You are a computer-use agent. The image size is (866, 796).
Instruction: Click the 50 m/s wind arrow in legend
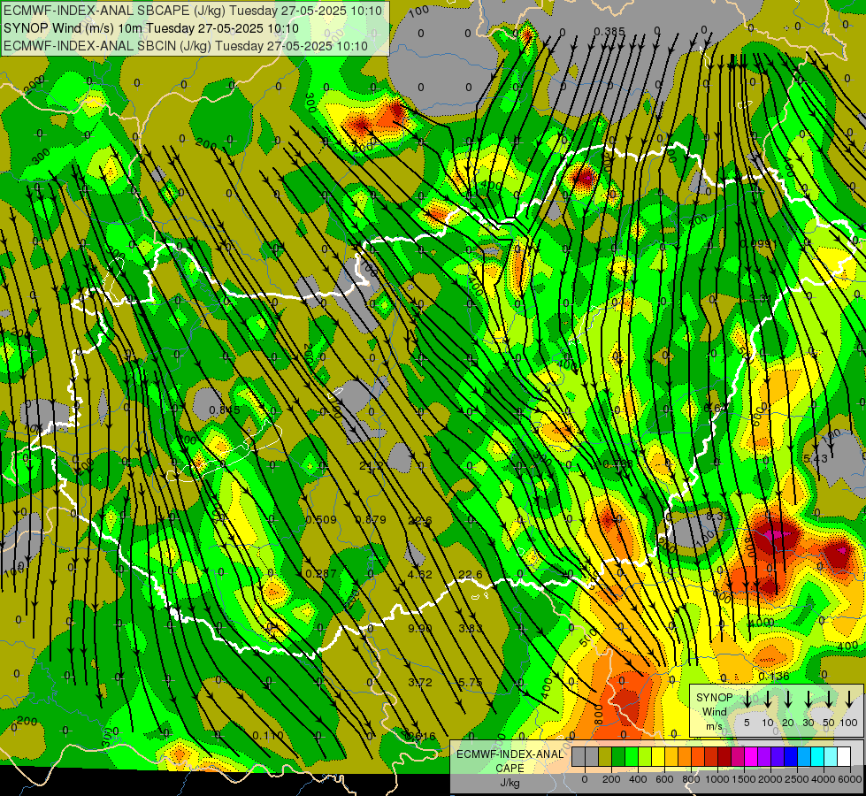[829, 700]
